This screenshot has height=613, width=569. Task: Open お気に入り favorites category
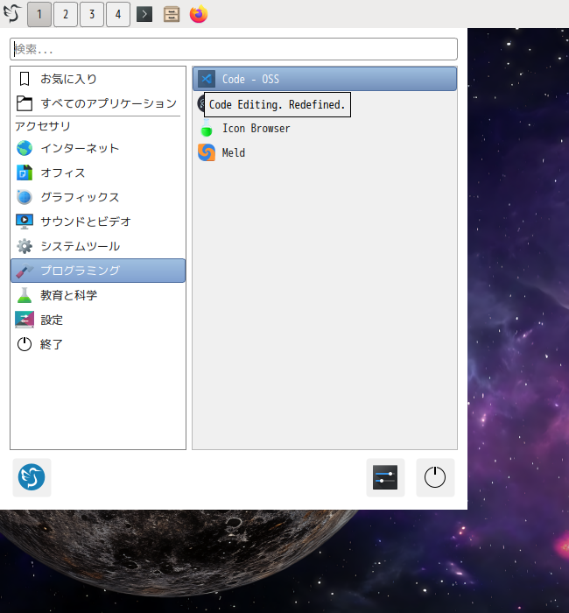[98, 79]
